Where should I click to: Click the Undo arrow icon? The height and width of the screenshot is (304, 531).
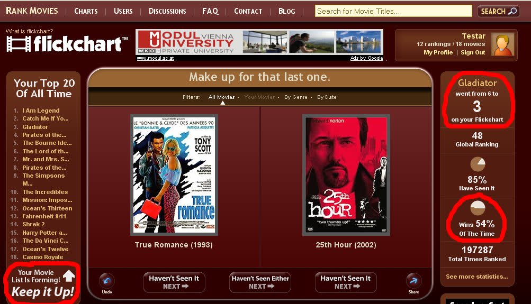tap(107, 281)
